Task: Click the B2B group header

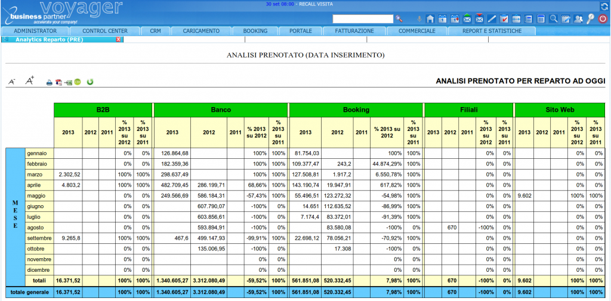Action: tap(103, 110)
